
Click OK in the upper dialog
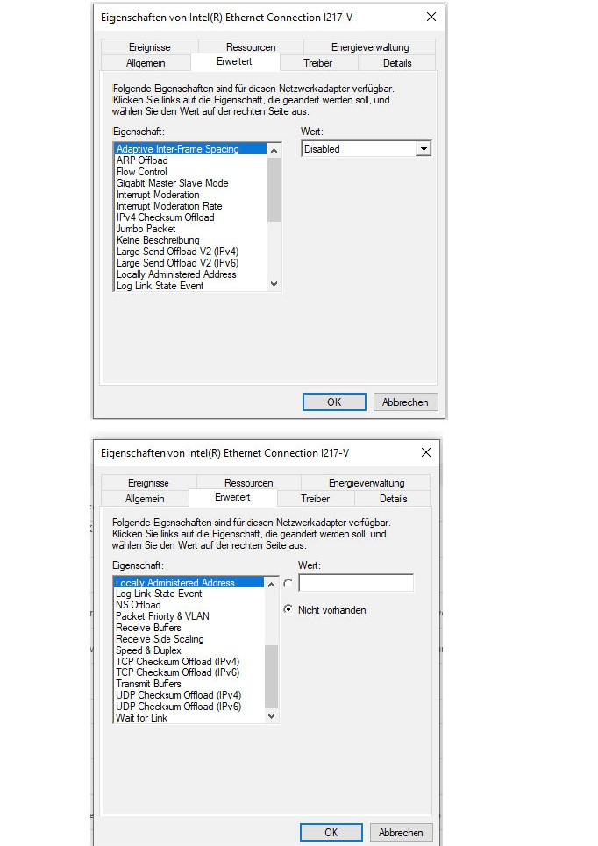(x=334, y=402)
